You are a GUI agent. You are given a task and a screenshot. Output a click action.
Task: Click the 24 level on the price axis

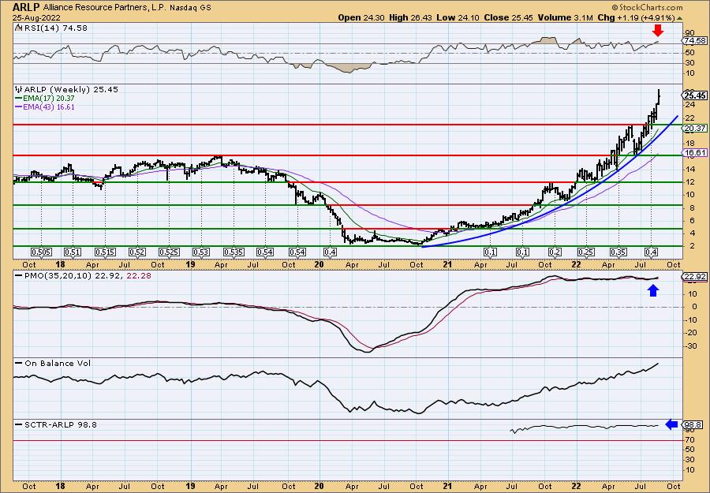(689, 105)
